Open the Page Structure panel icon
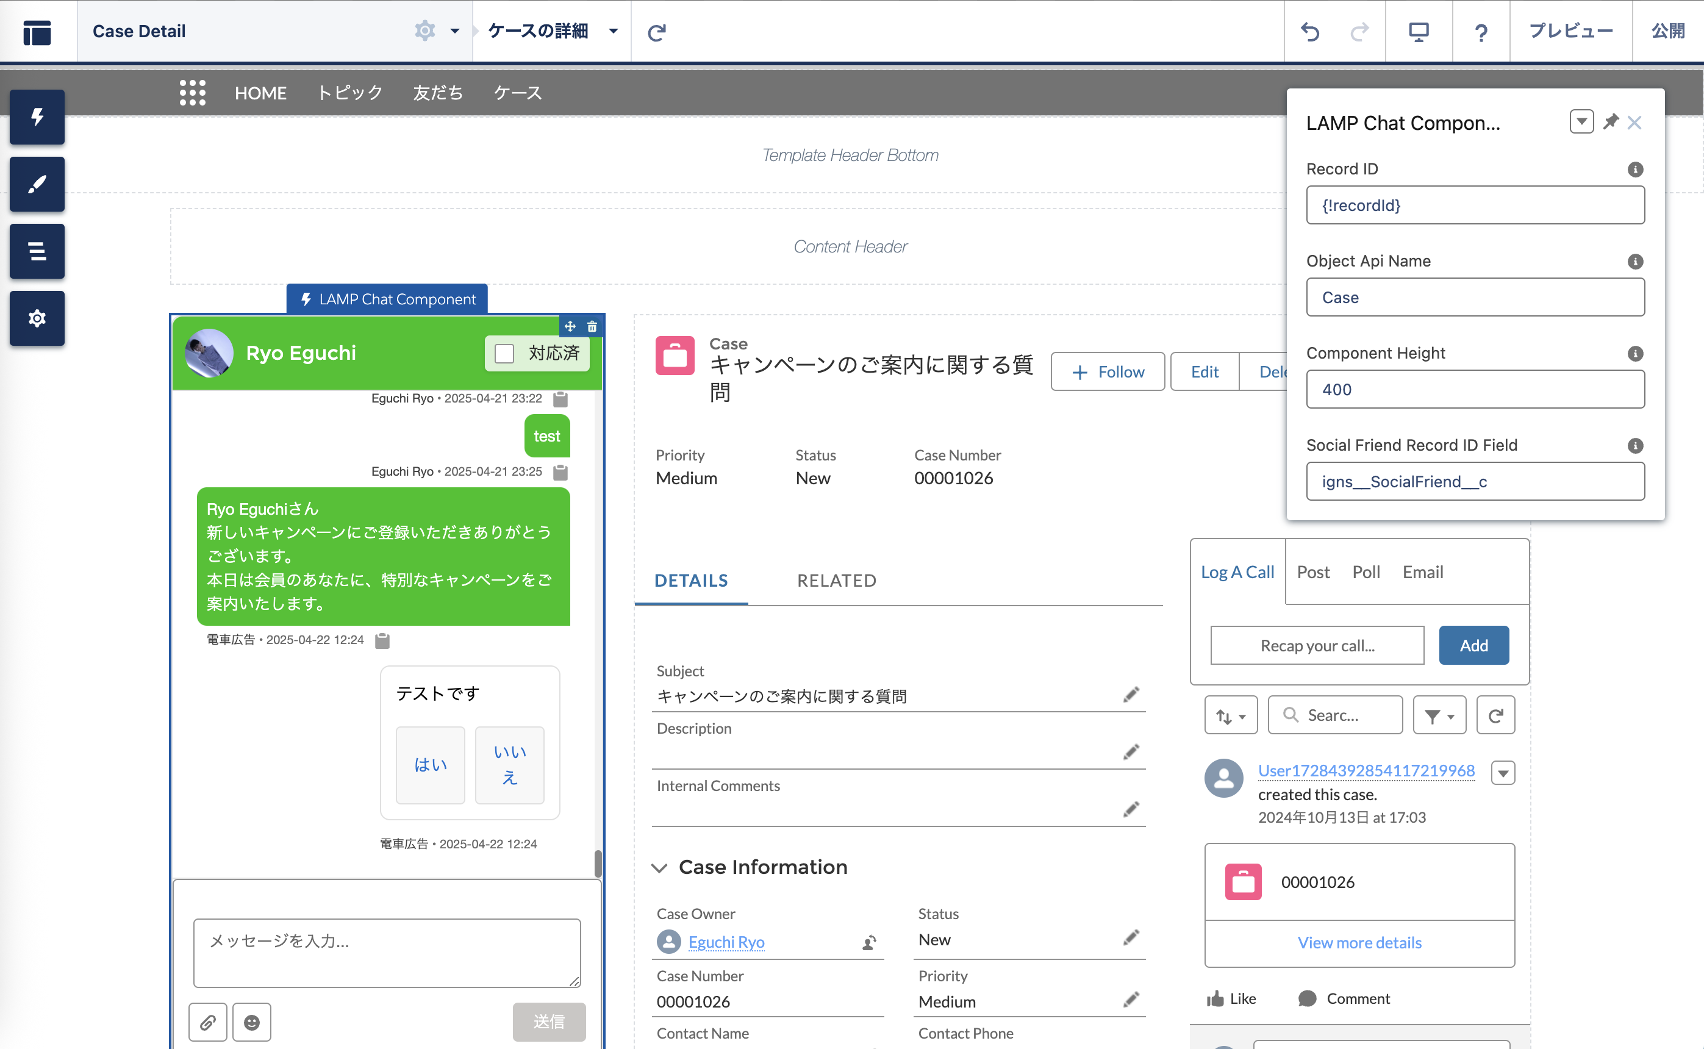The image size is (1704, 1049). (37, 251)
